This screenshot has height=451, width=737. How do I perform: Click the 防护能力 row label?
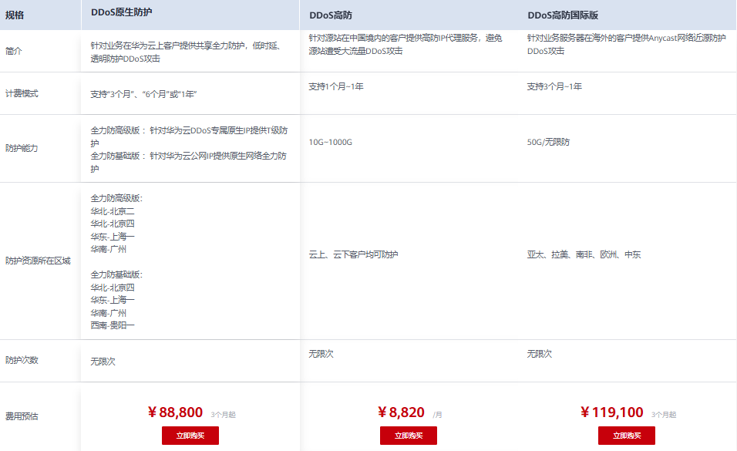(22, 148)
